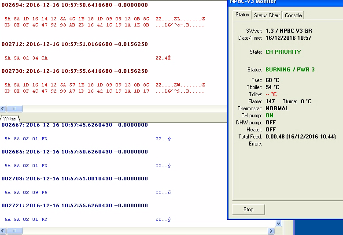343x235 pixels.
Task: Click the Writes tab
Action: click(10, 119)
